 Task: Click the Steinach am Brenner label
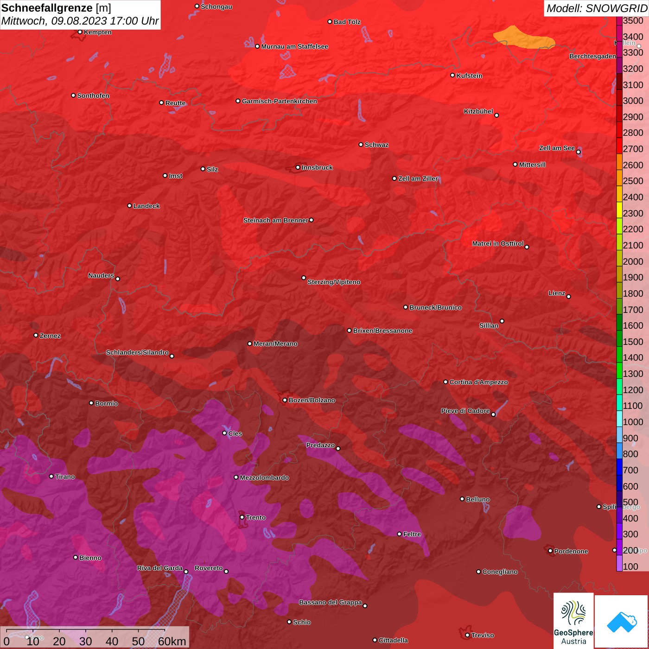coord(275,220)
